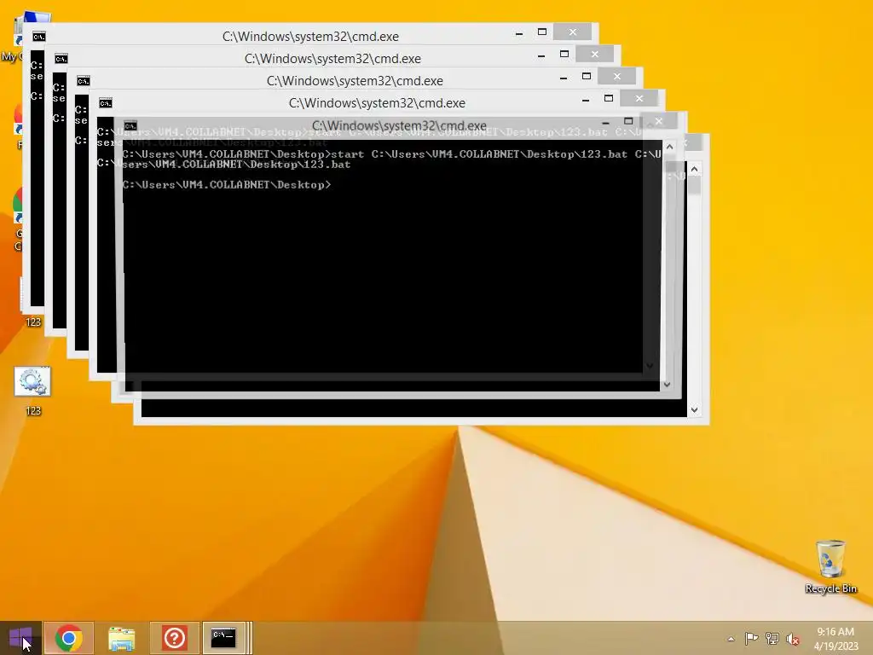Click the prompt line C:\Users\VM4.COLLABNET\Desktop>
Viewport: 873px width, 655px height.
click(227, 185)
